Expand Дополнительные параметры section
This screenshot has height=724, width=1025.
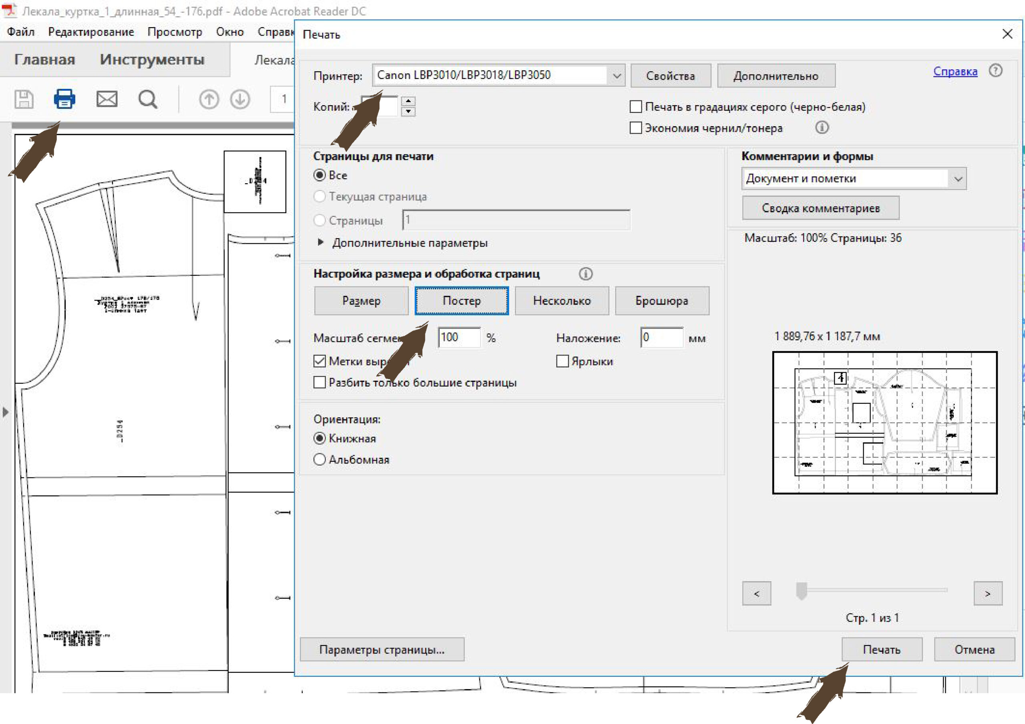tap(321, 243)
